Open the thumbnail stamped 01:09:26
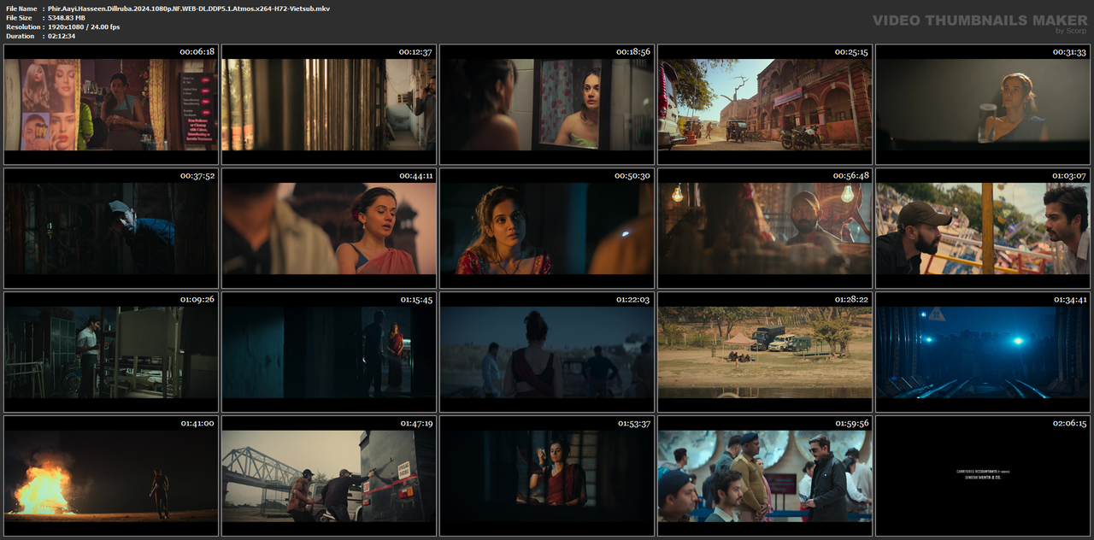 click(x=111, y=352)
